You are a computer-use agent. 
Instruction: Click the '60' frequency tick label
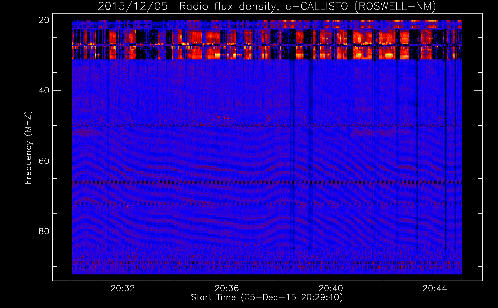[44, 161]
